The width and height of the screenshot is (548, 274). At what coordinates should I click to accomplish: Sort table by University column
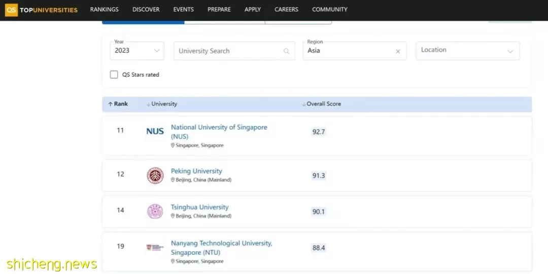[162, 104]
